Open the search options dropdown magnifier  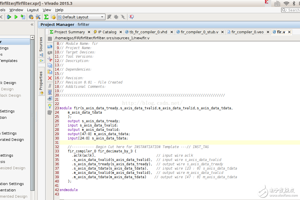click(285, 10)
